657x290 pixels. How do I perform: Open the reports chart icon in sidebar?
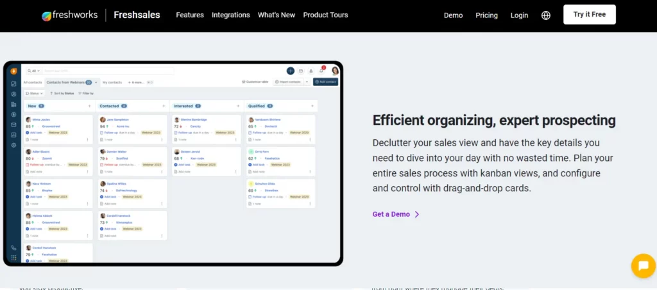point(14,135)
